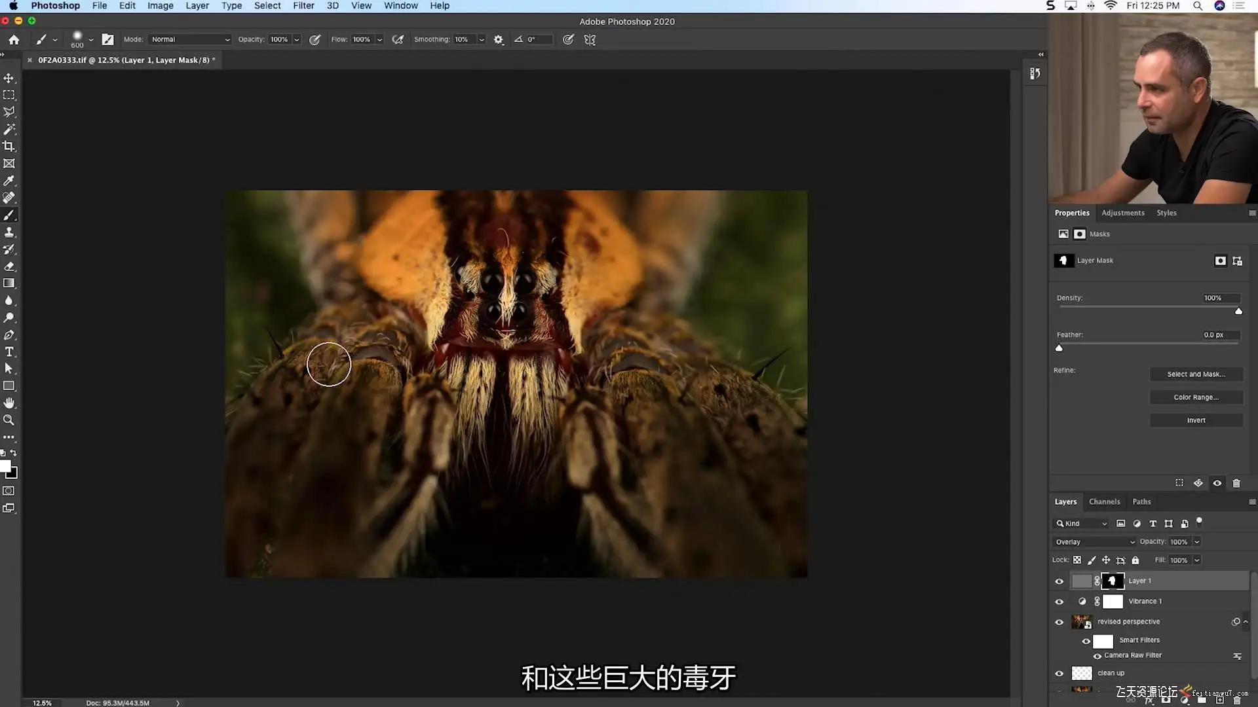Screen dimensions: 1258x707
Task: Select the Clone Stamp tool
Action: [x=9, y=232]
